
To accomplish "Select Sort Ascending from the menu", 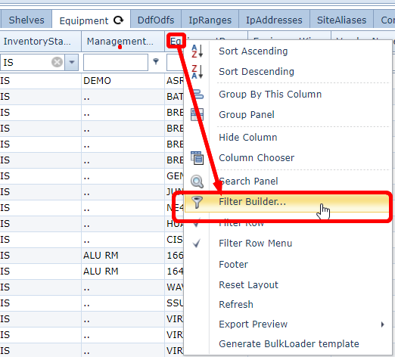I will click(253, 51).
